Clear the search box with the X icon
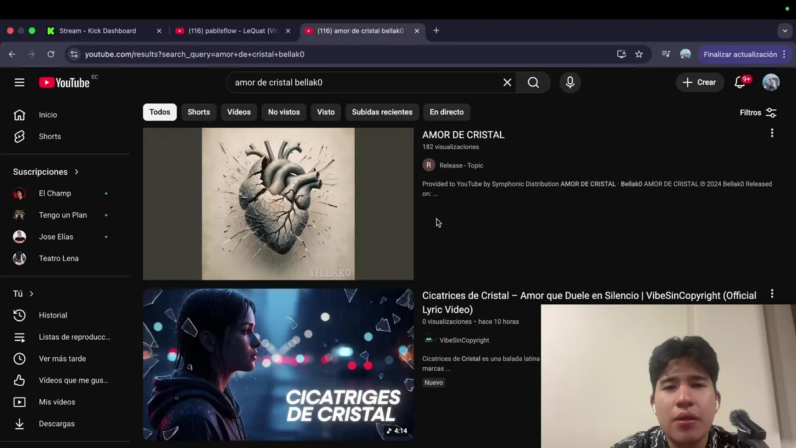Image resolution: width=796 pixels, height=448 pixels. (507, 82)
